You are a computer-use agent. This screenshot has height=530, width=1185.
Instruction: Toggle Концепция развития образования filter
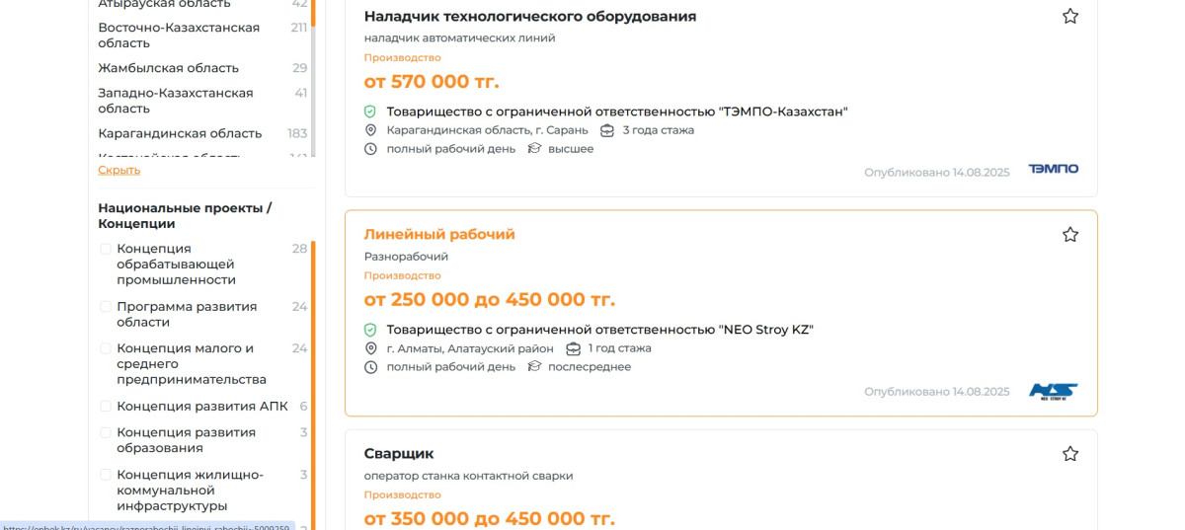click(x=106, y=432)
